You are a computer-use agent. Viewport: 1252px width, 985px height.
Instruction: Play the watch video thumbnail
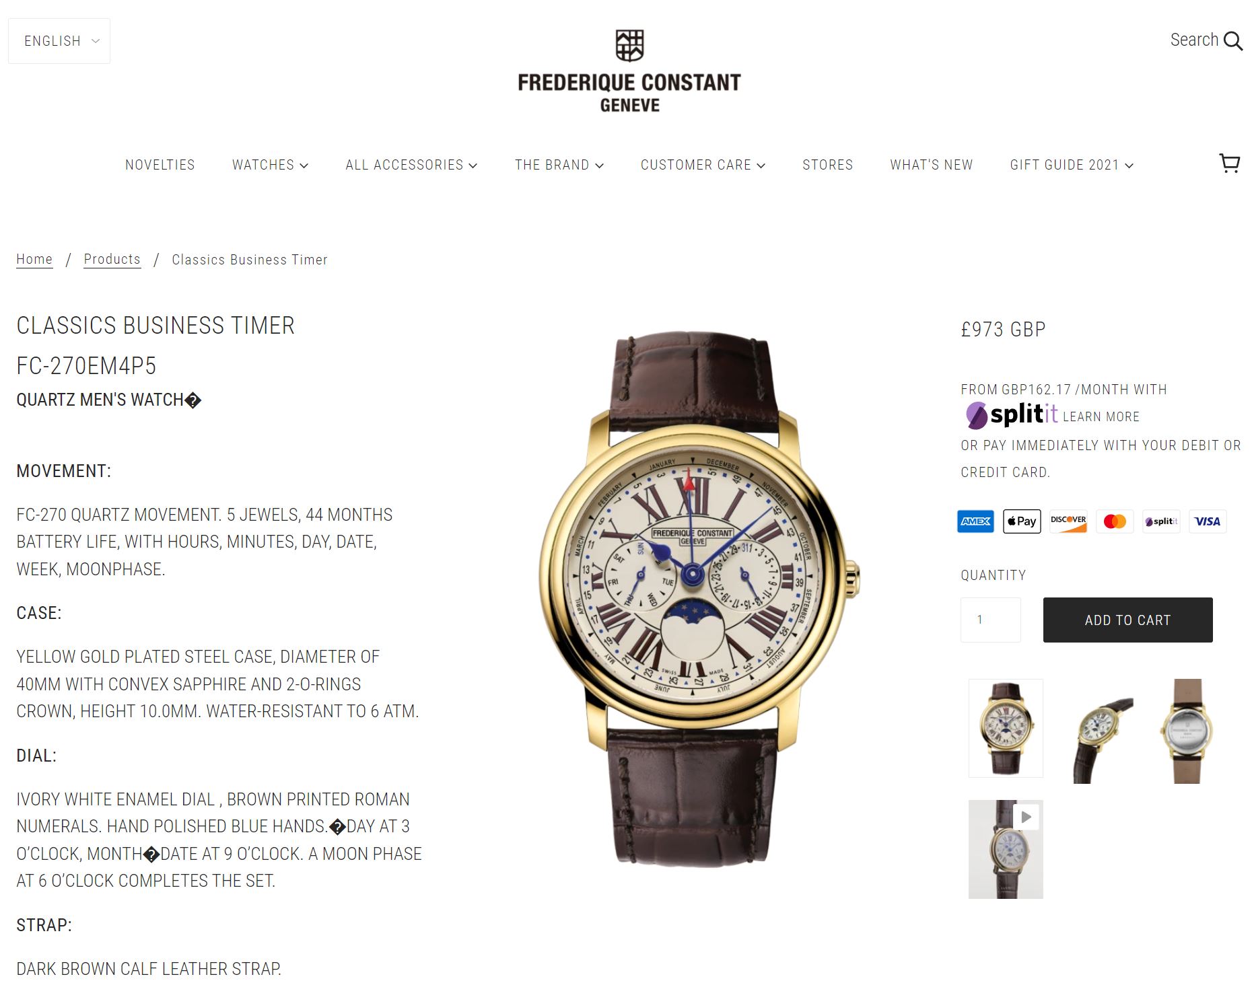click(x=1006, y=849)
